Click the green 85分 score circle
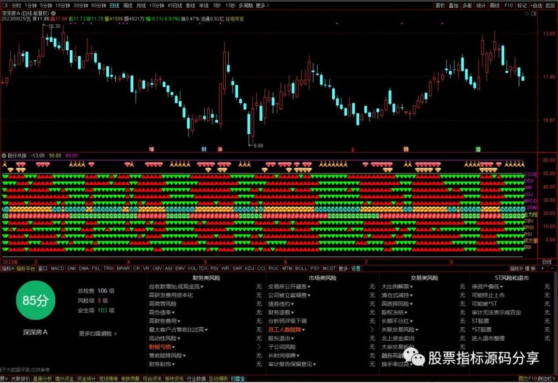This screenshot has width=558, height=383. [x=35, y=300]
